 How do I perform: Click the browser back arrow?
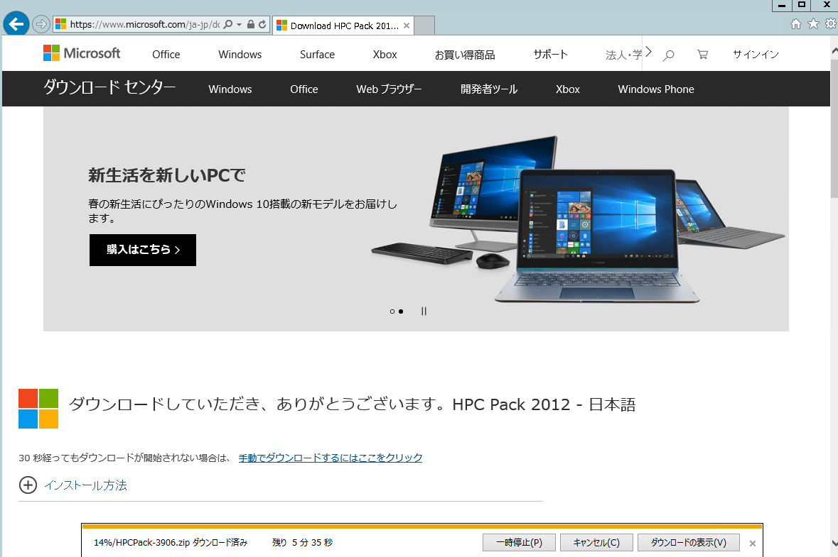tap(15, 23)
